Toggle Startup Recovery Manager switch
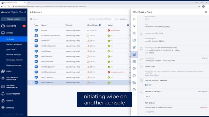Screen dimensions: 209x117 tap(146, 85)
